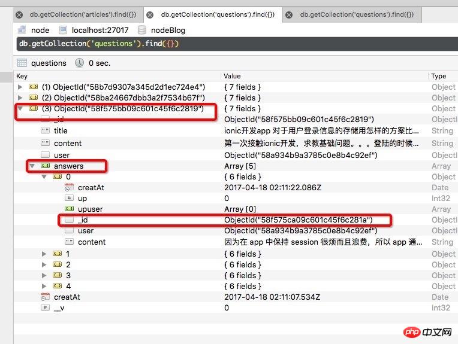458x344 pixels.
Task: Click the Int32 icon beside __v
Action: pos(46,308)
